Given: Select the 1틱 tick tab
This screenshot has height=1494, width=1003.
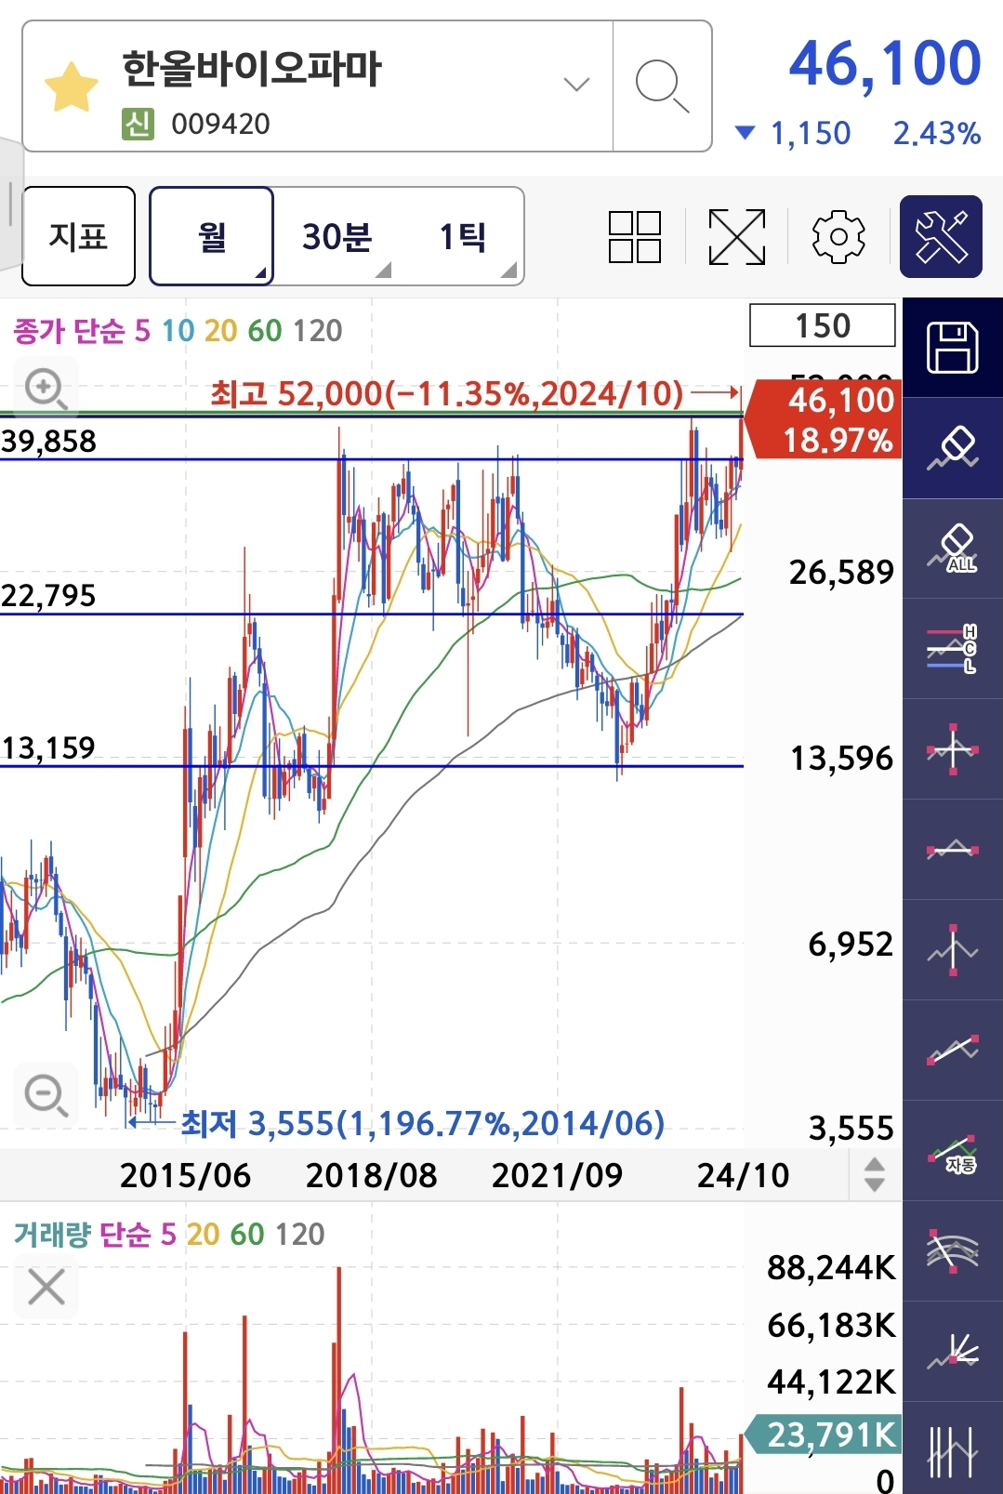Looking at the screenshot, I should pyautogui.click(x=462, y=236).
